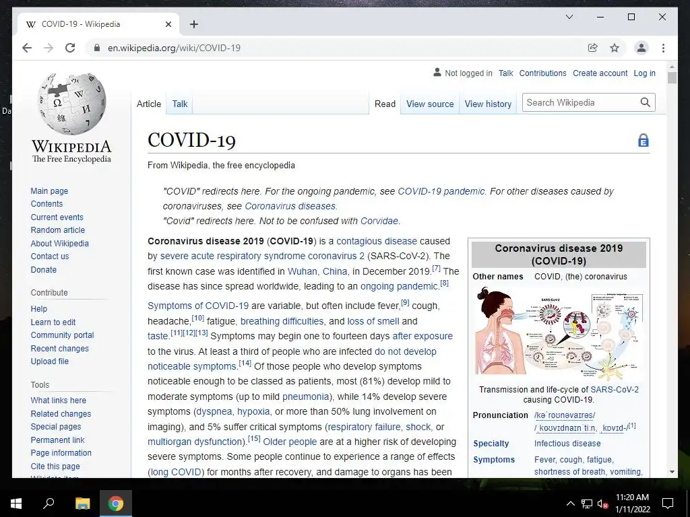Open Windows taskbar search
Viewport: 690px width, 517px height.
49,503
